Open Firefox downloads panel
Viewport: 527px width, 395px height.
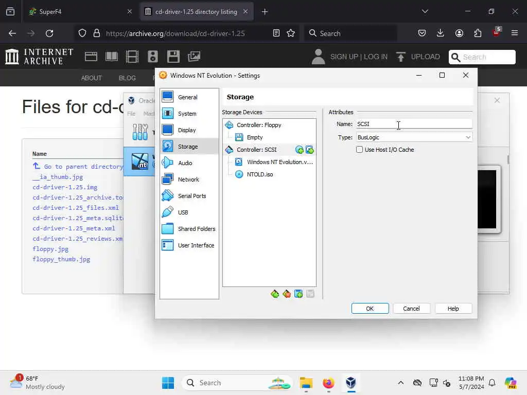coord(441,33)
